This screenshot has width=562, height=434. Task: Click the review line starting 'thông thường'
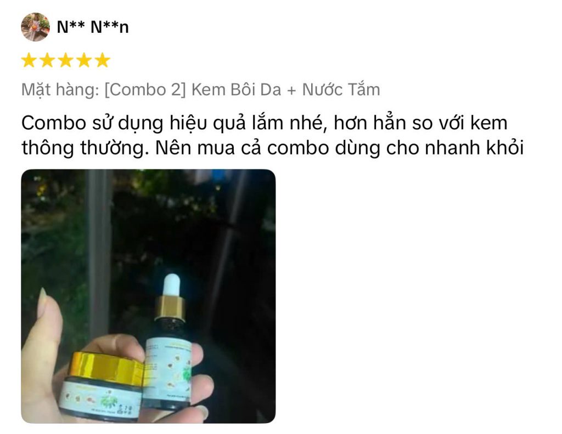pos(272,148)
